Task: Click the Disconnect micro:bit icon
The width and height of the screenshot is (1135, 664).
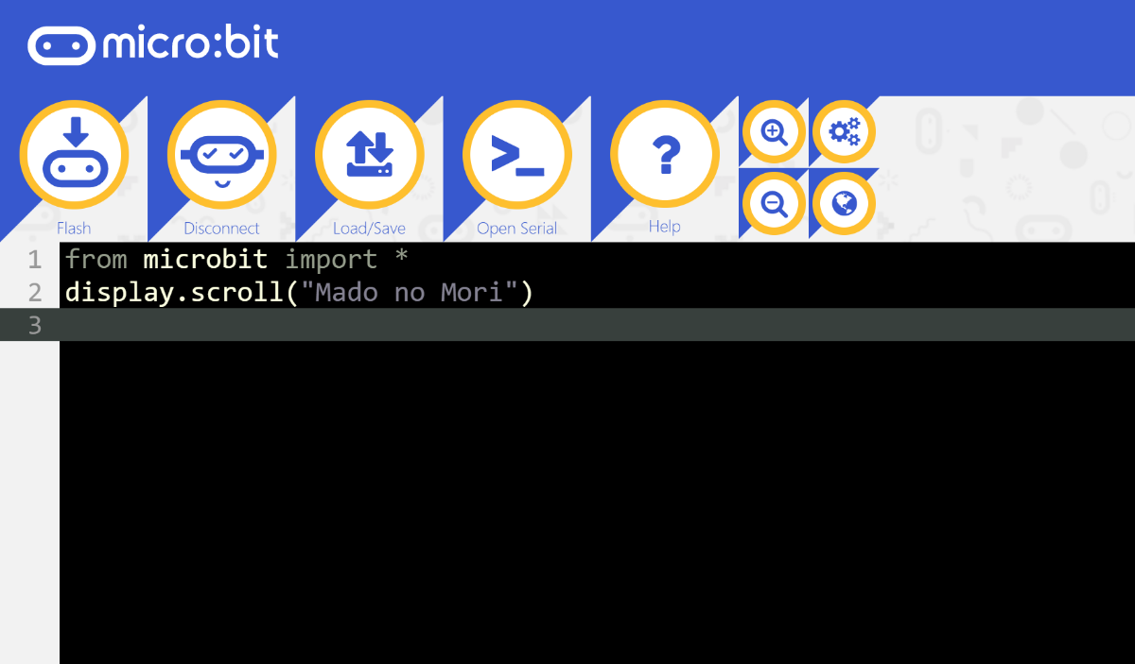Action: [x=221, y=155]
